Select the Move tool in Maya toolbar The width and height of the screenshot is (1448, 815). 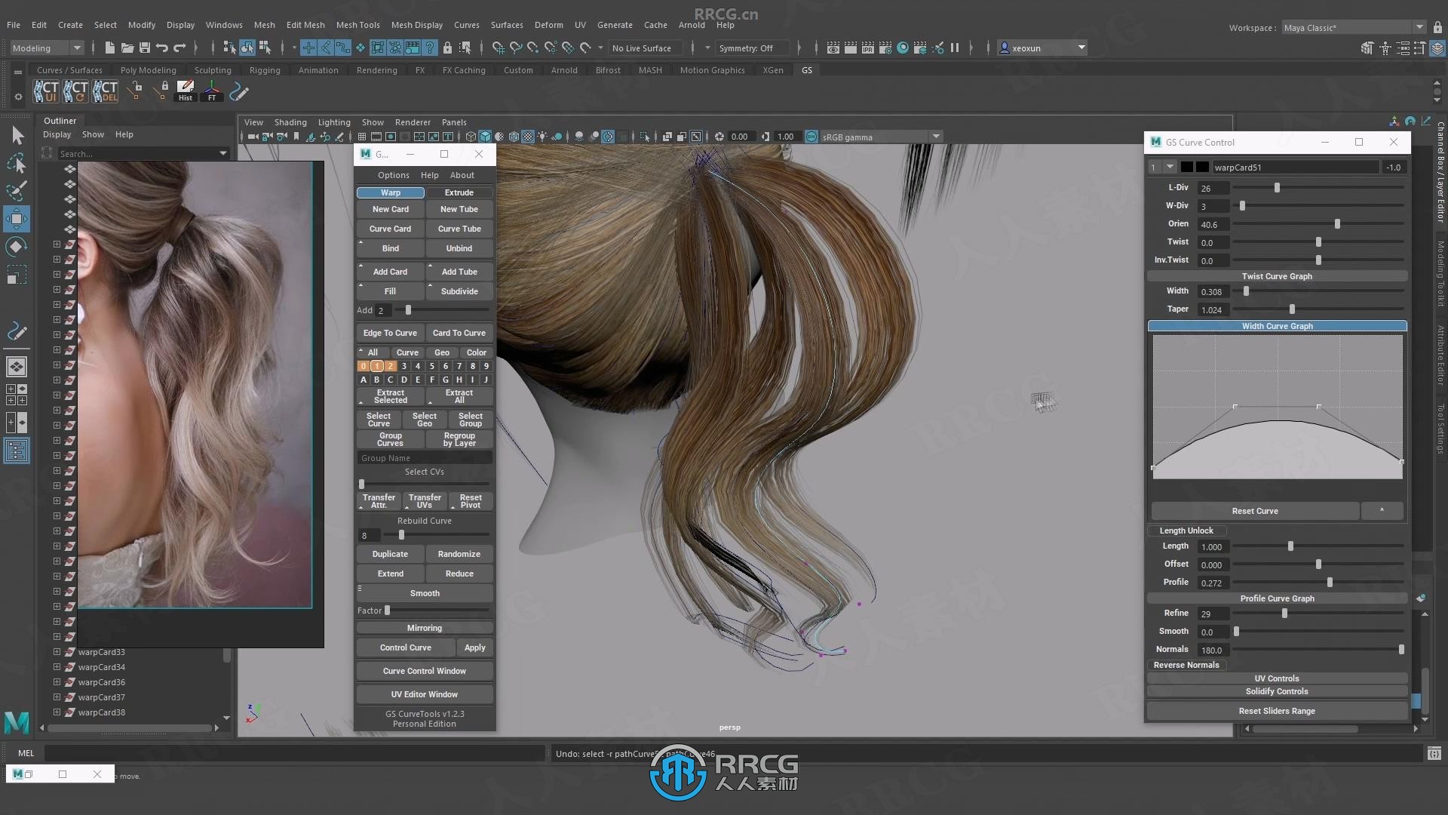click(x=18, y=218)
